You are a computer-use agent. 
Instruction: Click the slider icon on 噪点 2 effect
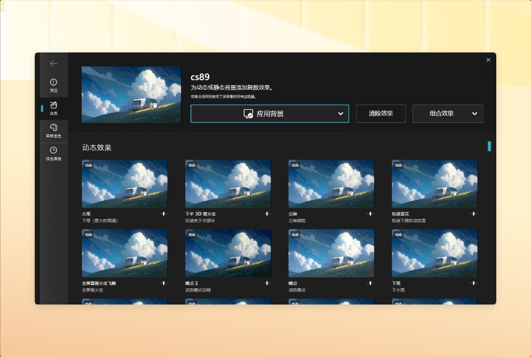tap(267, 284)
